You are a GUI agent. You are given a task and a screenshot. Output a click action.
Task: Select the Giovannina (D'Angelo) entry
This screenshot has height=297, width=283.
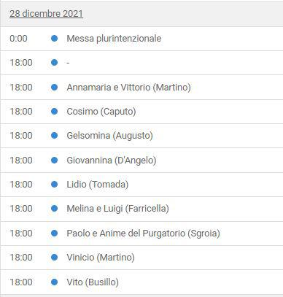pos(112,160)
